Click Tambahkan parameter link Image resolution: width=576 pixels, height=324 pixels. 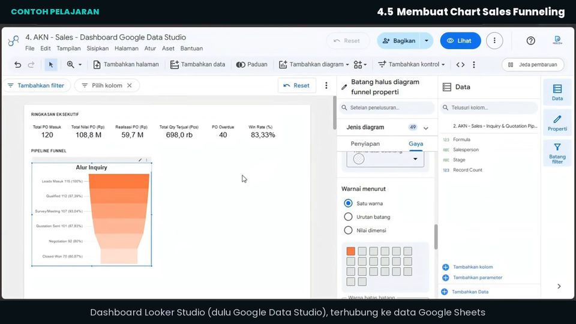click(472, 278)
